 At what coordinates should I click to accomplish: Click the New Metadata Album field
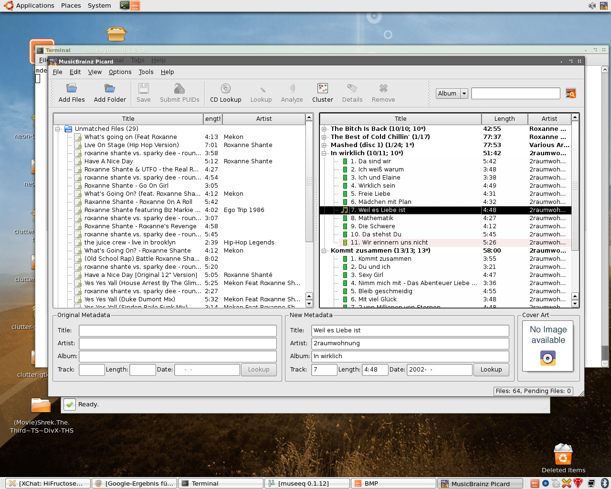(x=410, y=356)
